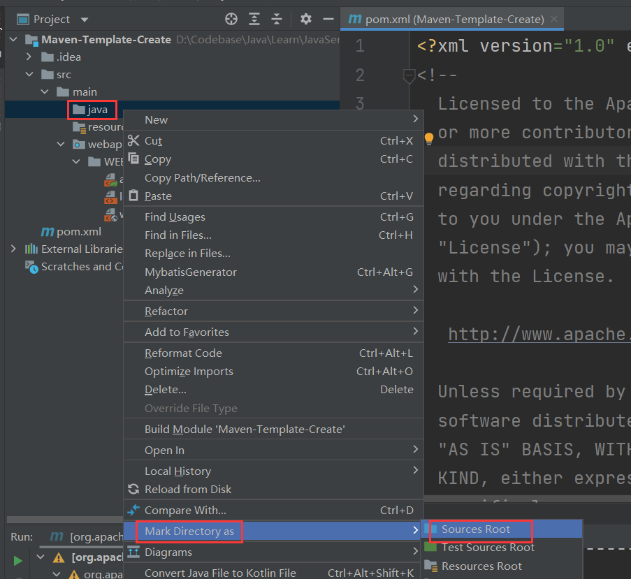Screen dimensions: 631x579
Task: Click the apache.org license link in editor
Action: [538, 335]
